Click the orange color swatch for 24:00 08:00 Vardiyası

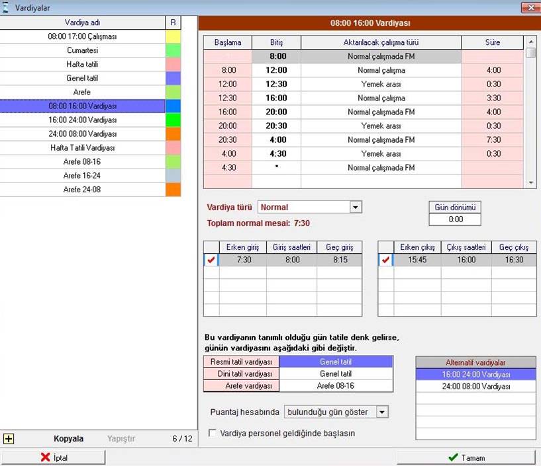(173, 134)
